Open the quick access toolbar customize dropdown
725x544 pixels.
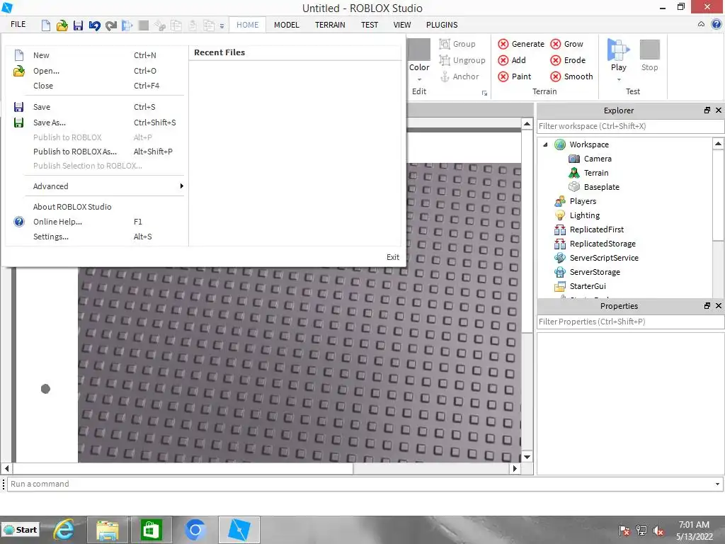(222, 26)
